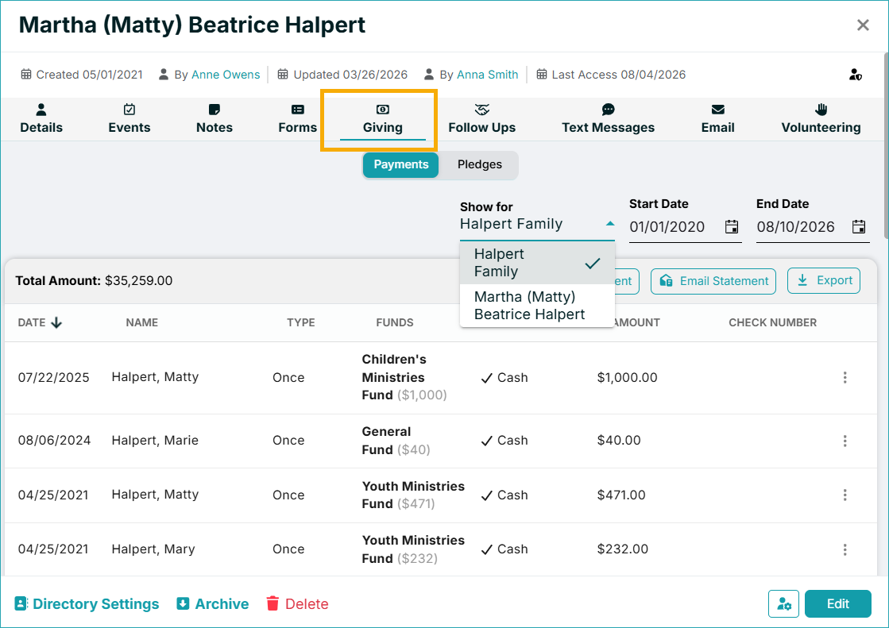Choose Halpert Family option in the dropdown
The image size is (889, 628).
click(537, 263)
